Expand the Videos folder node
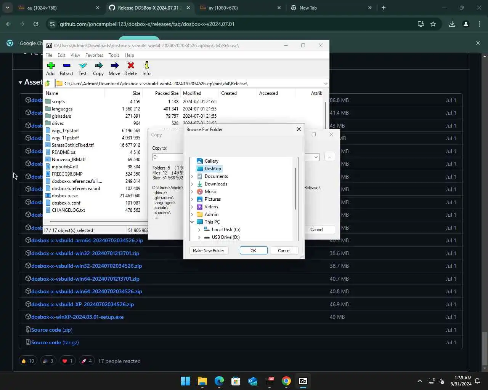Image resolution: width=488 pixels, height=390 pixels. [192, 207]
